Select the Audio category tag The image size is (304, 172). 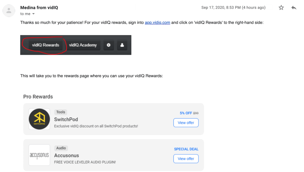(61, 148)
